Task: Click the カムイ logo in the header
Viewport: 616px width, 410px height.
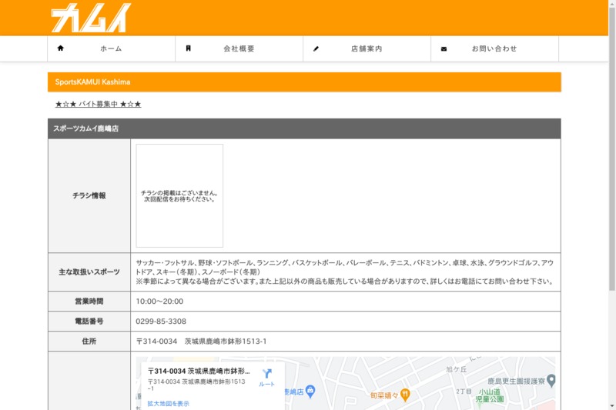Action: pyautogui.click(x=91, y=18)
